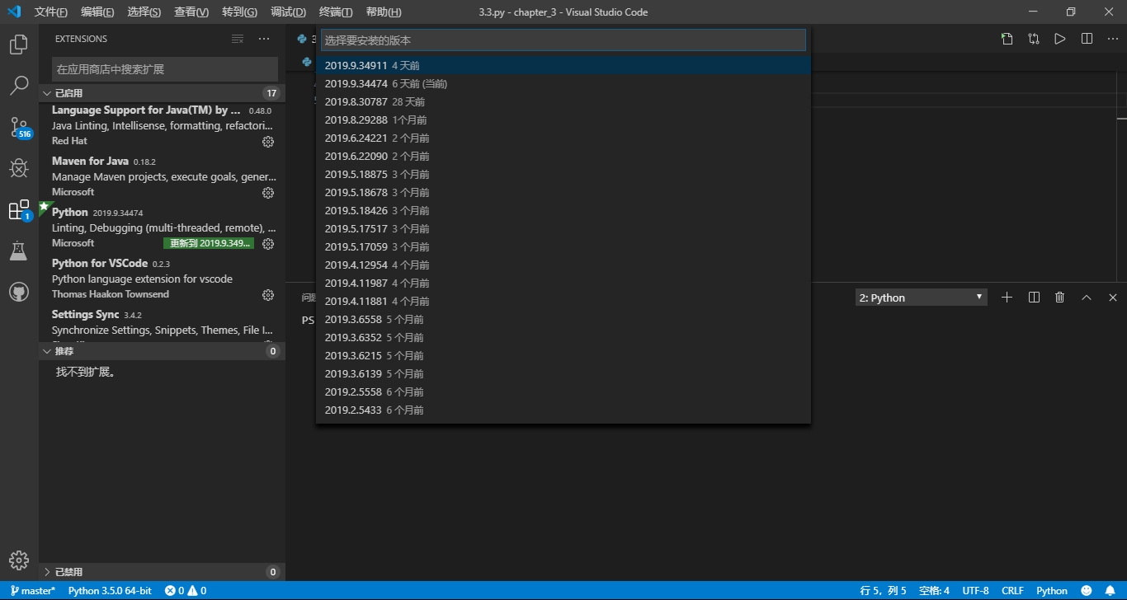Open the terminal selector showing 2: Python

pos(920,296)
